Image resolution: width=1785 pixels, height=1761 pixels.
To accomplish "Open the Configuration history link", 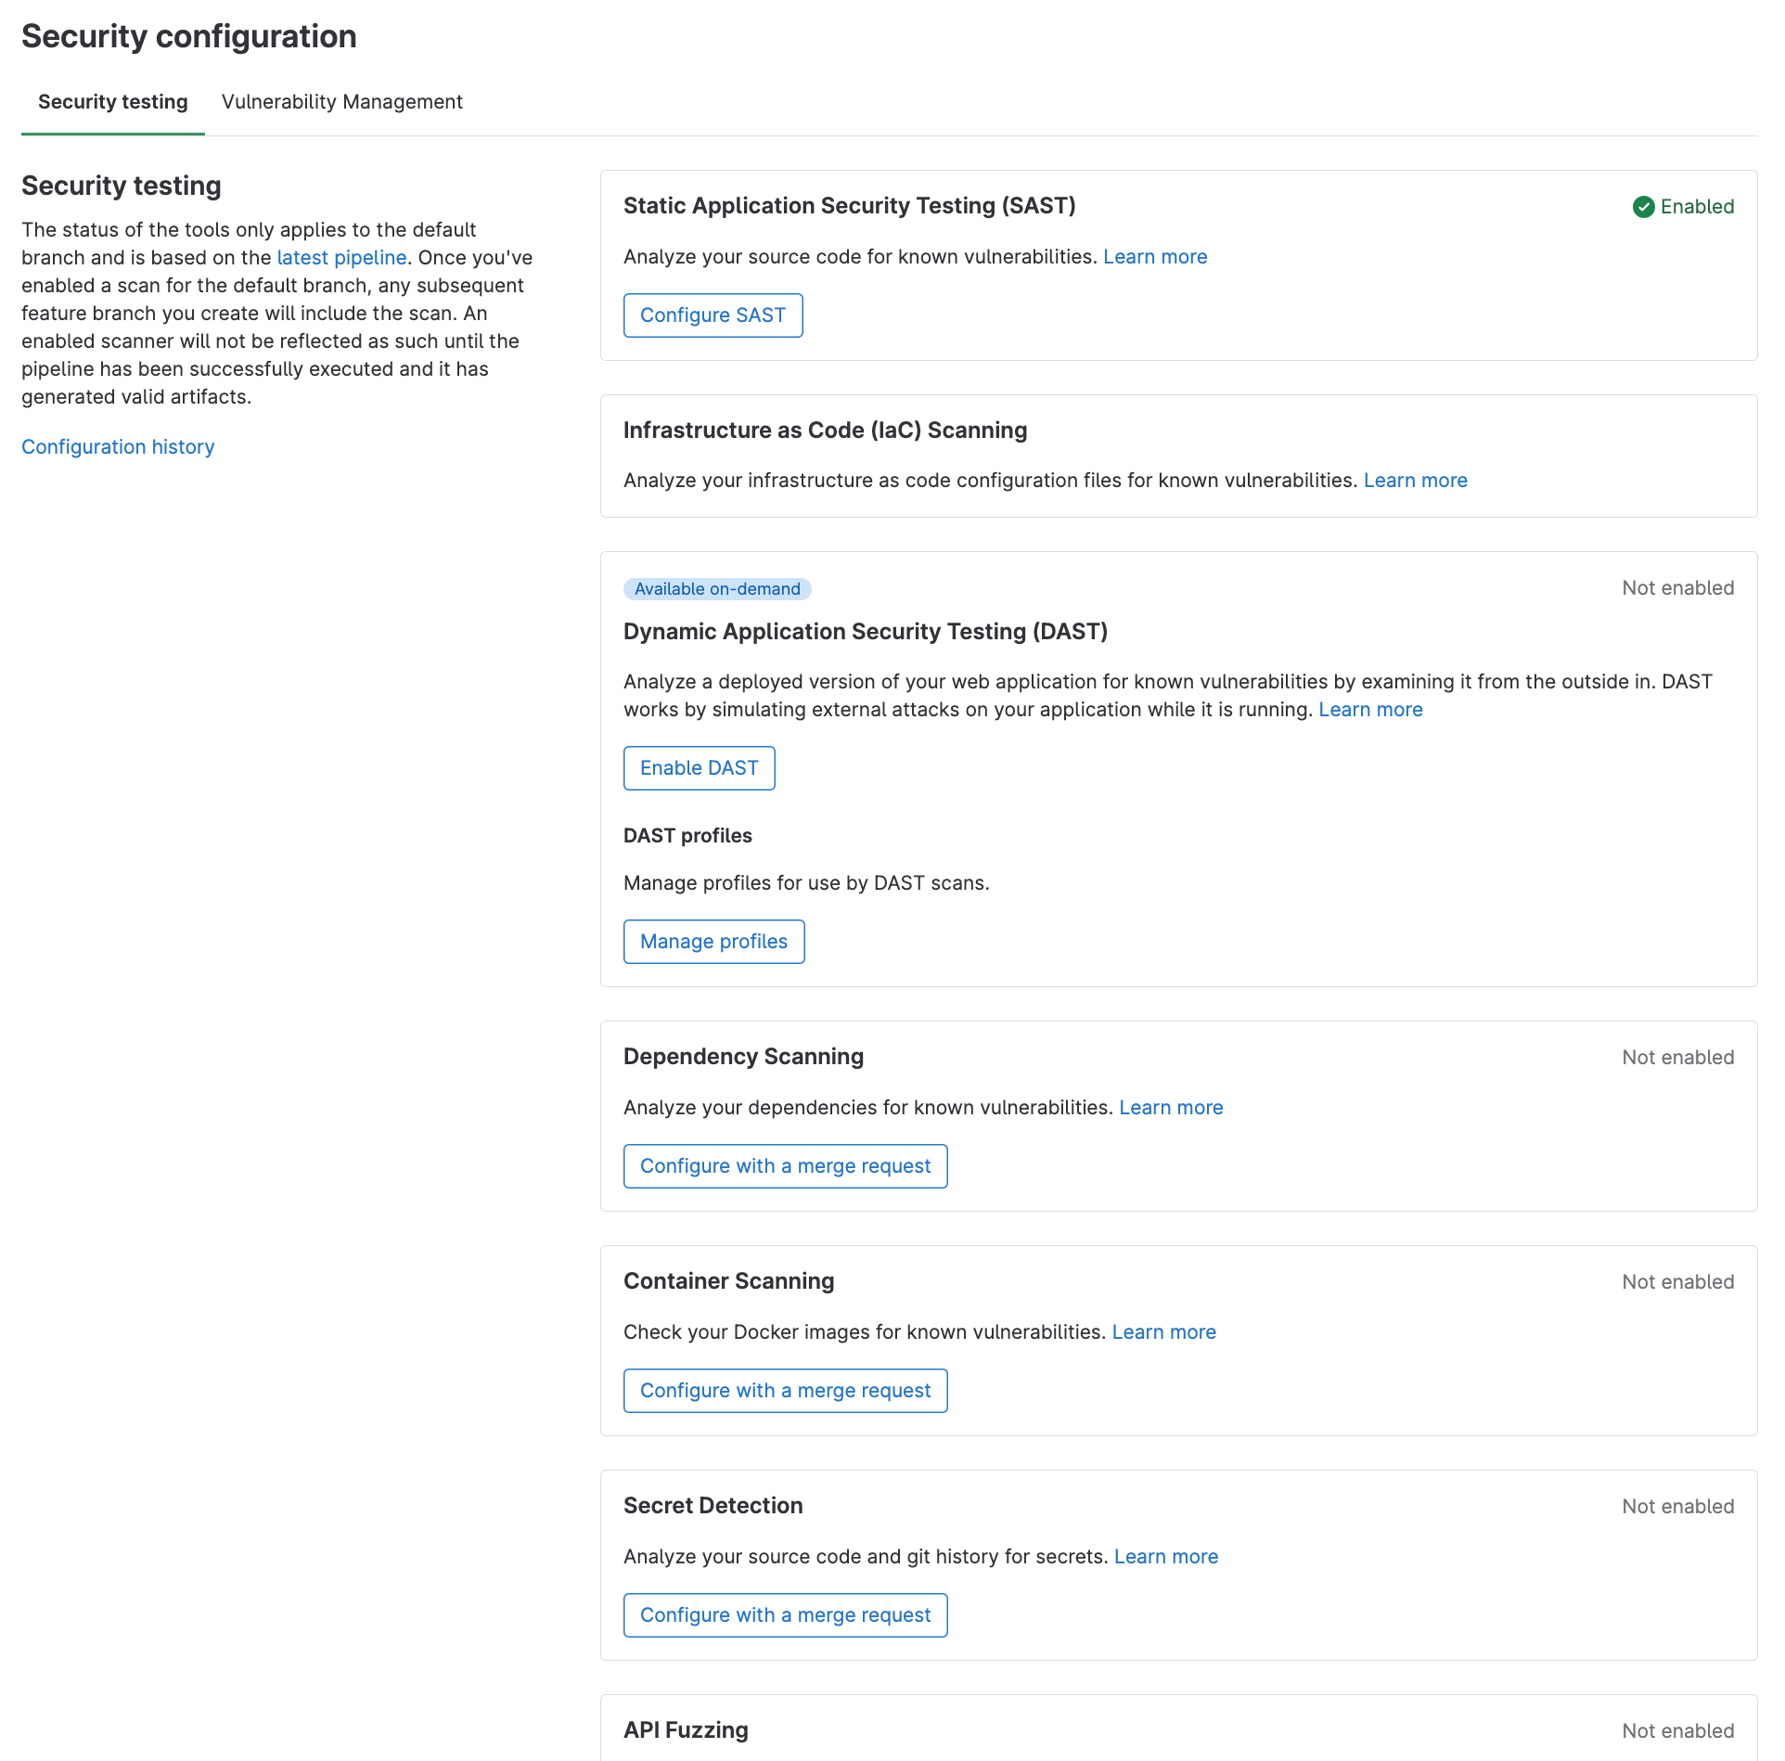I will [118, 447].
